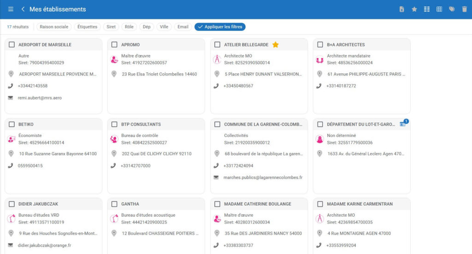Expand the Étiquettes filter chip
This screenshot has width=472, height=254.
tap(87, 27)
